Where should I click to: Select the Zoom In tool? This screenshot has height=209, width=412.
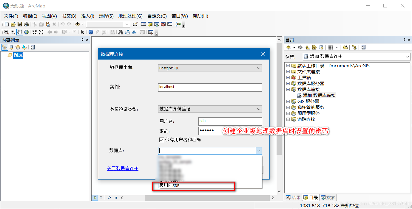6,32
